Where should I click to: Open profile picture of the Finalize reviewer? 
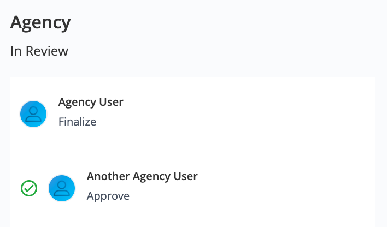33,114
